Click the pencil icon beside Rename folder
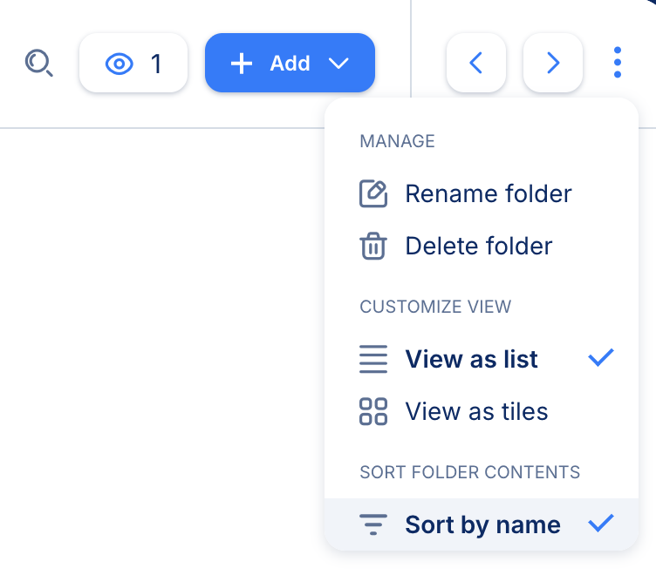656x575 pixels. tap(373, 193)
